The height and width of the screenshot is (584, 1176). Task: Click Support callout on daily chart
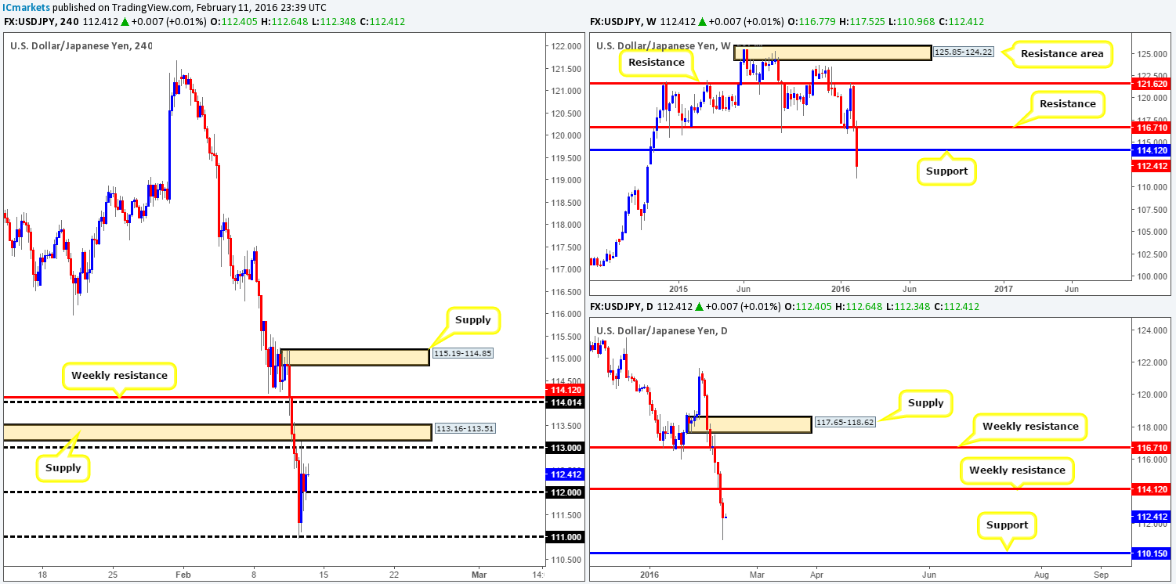1008,525
